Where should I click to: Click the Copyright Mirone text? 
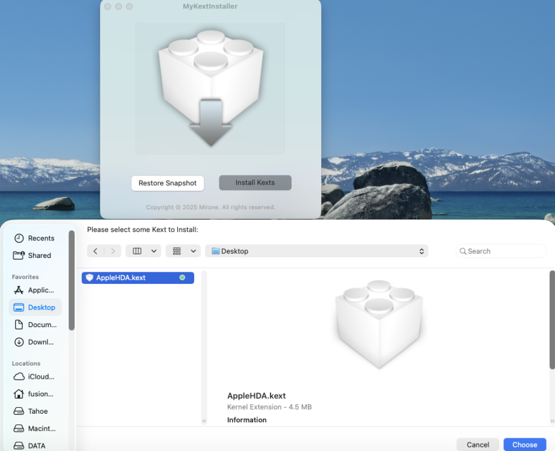(210, 207)
